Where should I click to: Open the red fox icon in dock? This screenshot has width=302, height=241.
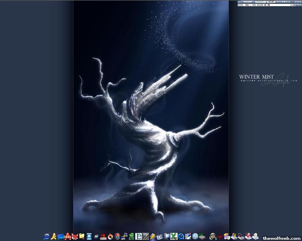(x=75, y=236)
